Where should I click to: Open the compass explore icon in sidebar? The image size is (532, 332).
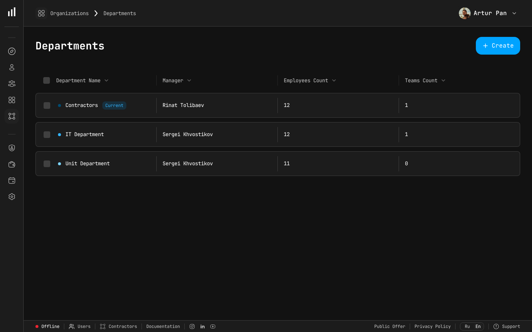coord(12,51)
